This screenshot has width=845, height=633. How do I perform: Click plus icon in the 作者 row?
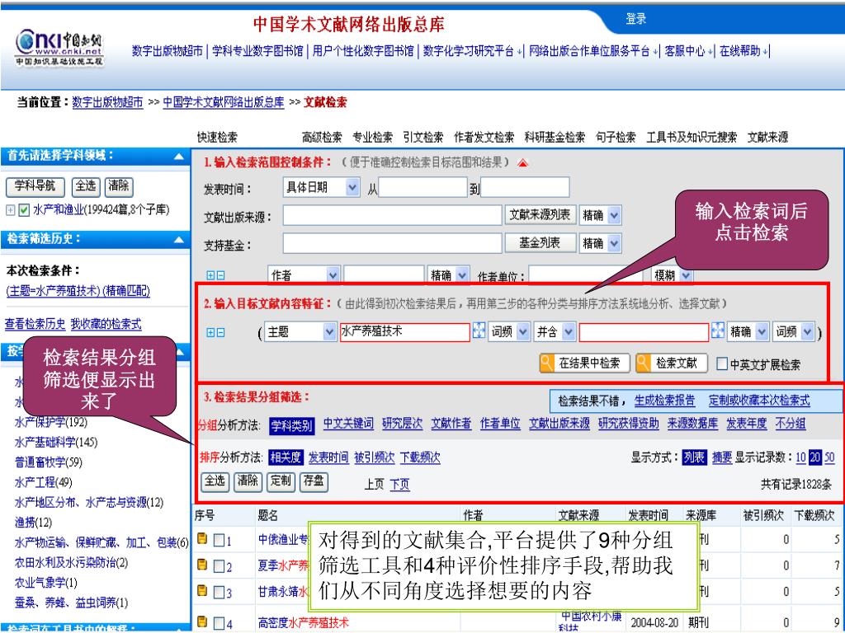(x=210, y=275)
